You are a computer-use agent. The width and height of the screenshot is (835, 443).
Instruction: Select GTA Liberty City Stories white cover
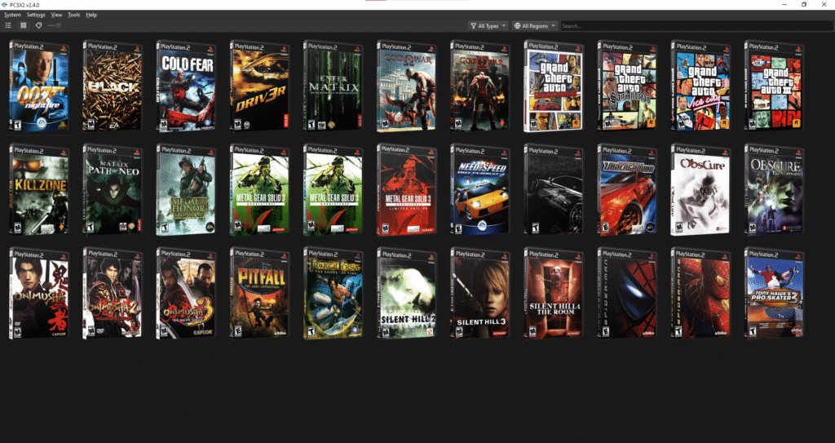(x=554, y=86)
